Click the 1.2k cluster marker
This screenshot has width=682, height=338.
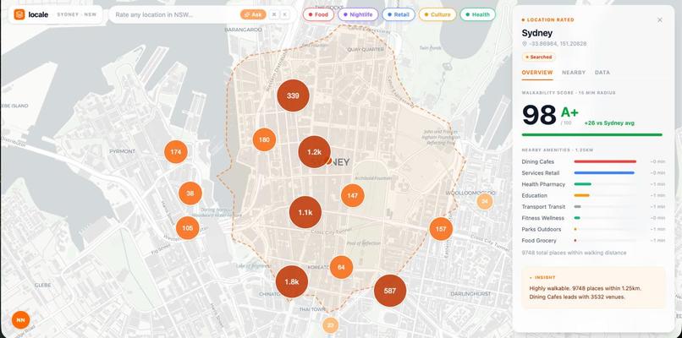(314, 151)
